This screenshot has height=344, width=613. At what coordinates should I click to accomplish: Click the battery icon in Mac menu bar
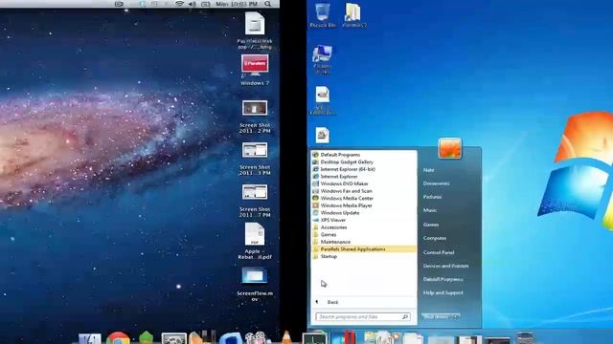pos(205,4)
